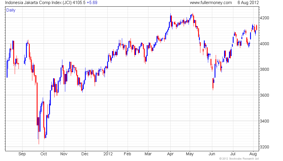This screenshot has width=283, height=161.
Task: Click the 'Oct' month axis label
Action: [44, 154]
